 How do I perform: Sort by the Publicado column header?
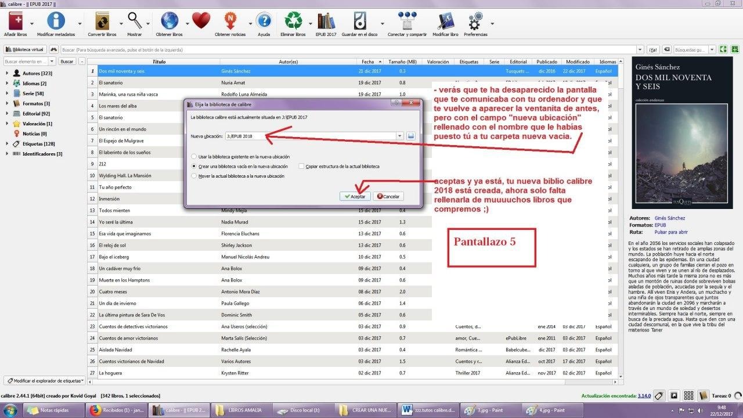547,62
